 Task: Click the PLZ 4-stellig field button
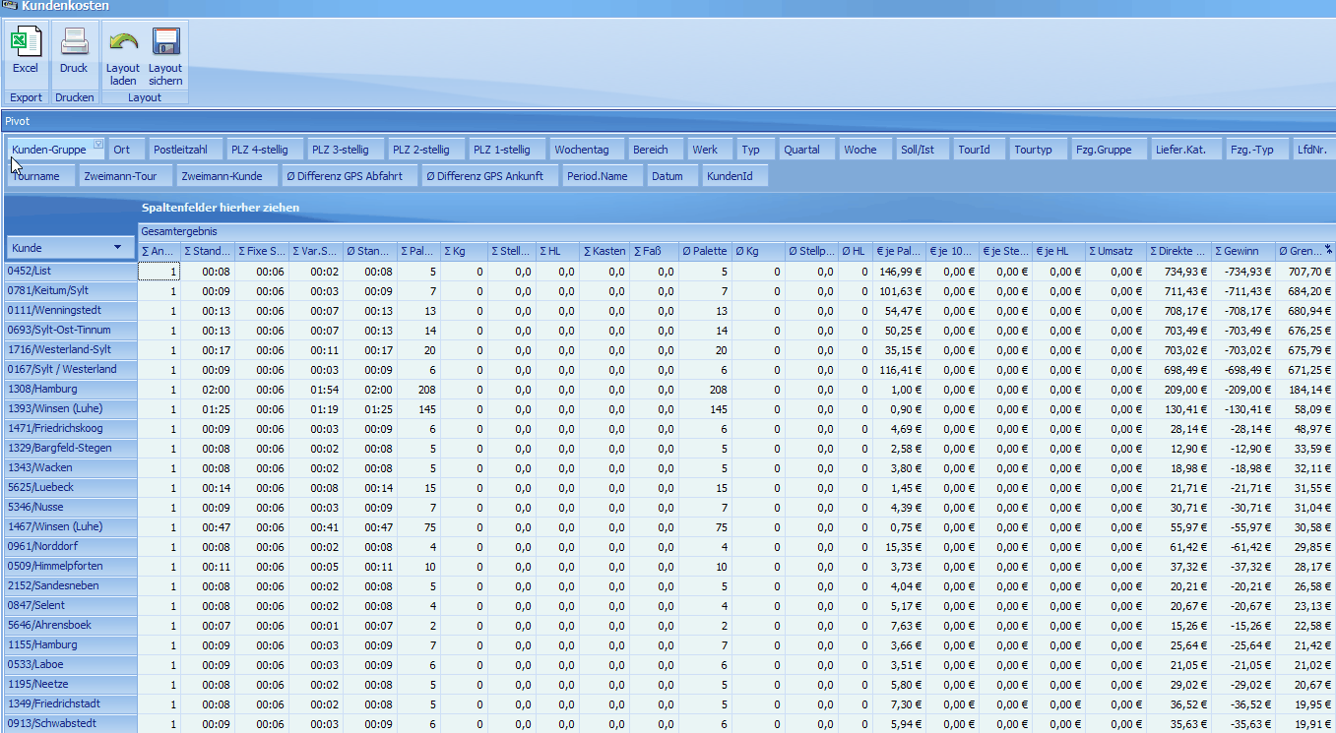[x=265, y=150]
